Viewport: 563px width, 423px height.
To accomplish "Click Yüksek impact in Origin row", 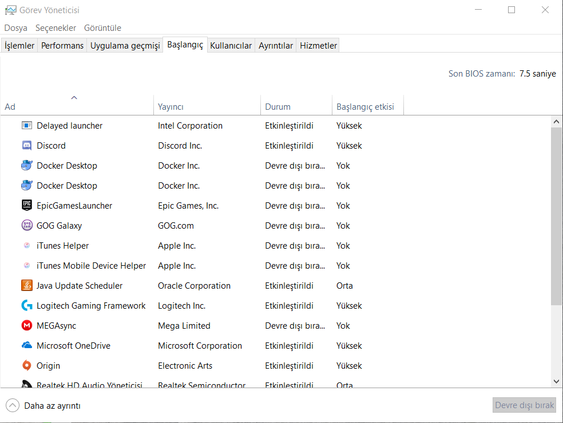I will point(350,366).
